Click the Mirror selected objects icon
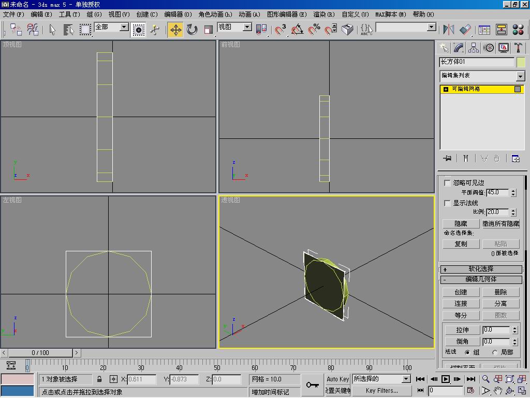The height and width of the screenshot is (398, 530). point(449,30)
